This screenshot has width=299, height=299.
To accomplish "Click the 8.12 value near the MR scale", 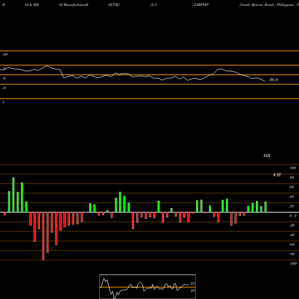I will coord(277,175).
